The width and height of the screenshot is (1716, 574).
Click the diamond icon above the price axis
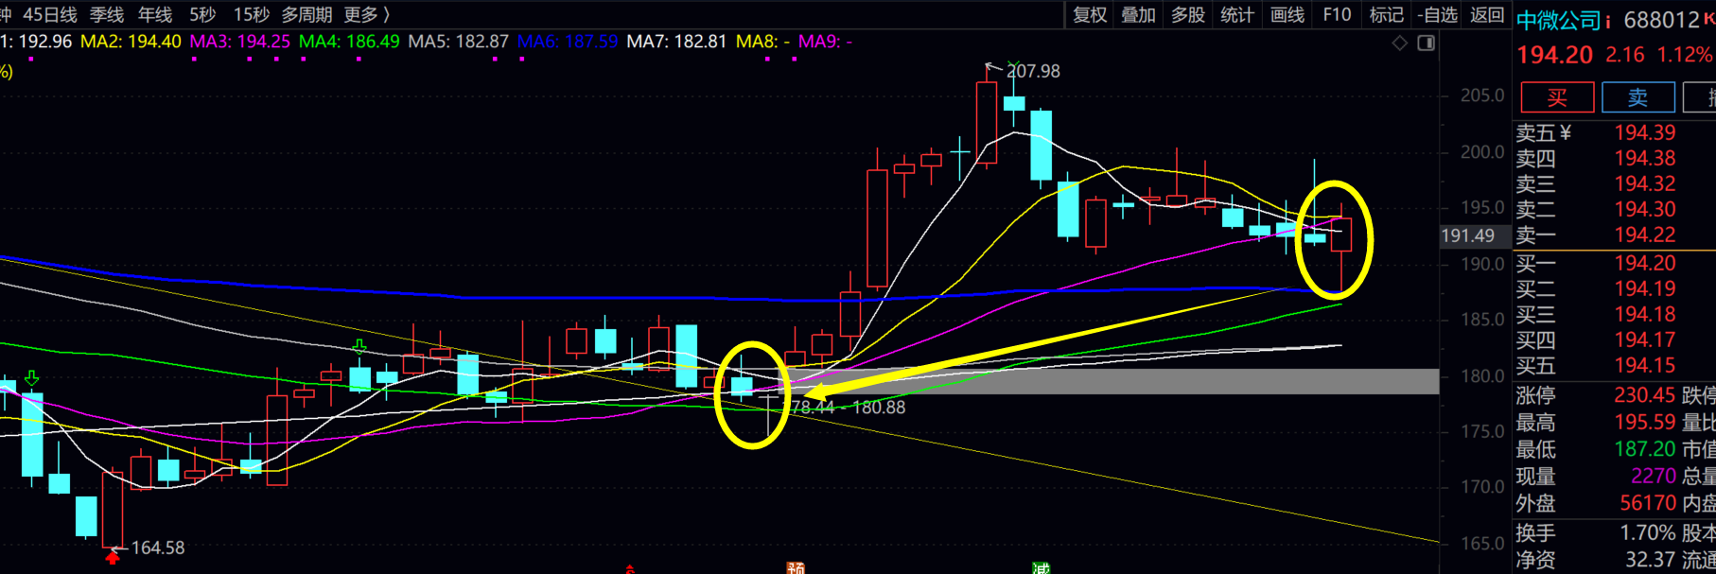[x=1400, y=43]
